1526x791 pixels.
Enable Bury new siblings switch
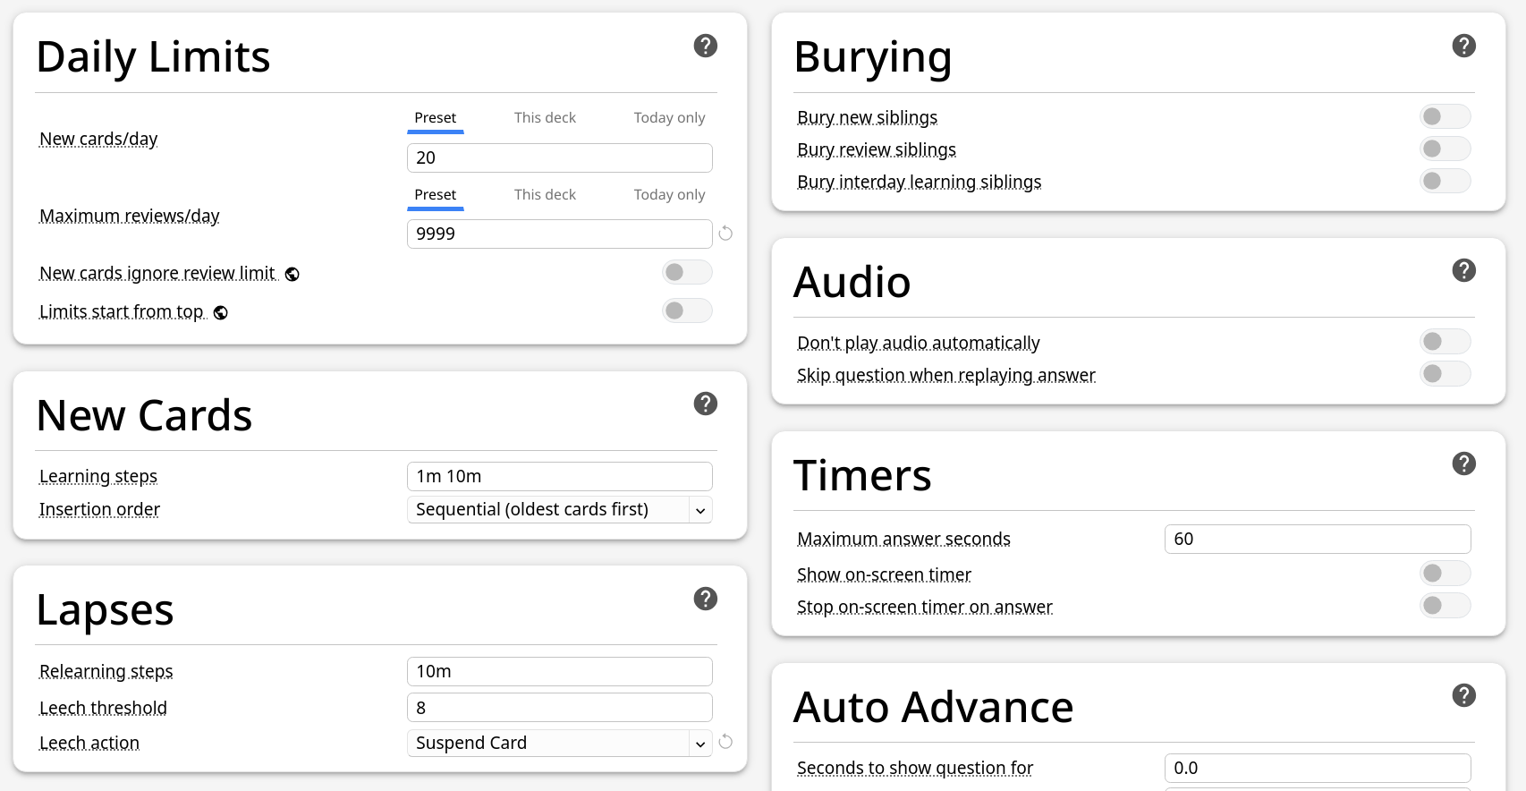coord(1445,116)
